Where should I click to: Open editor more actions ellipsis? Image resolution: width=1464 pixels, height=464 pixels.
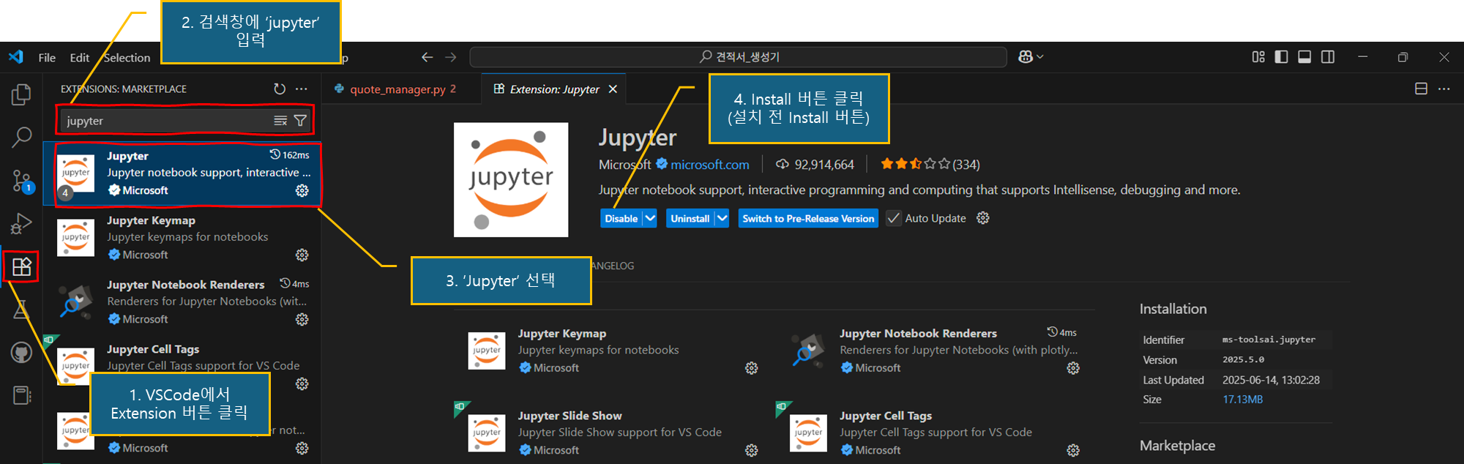(x=1444, y=89)
